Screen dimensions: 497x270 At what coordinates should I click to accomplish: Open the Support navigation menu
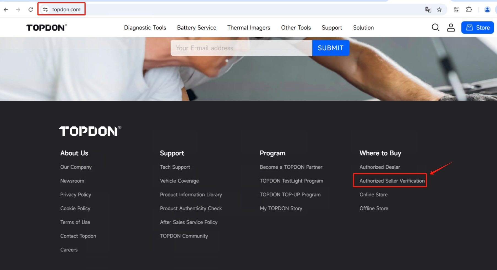(332, 28)
